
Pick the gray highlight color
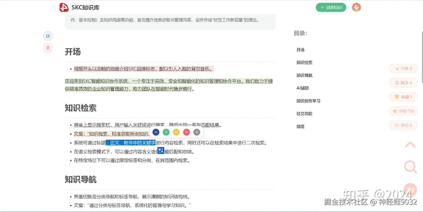tap(197, 132)
